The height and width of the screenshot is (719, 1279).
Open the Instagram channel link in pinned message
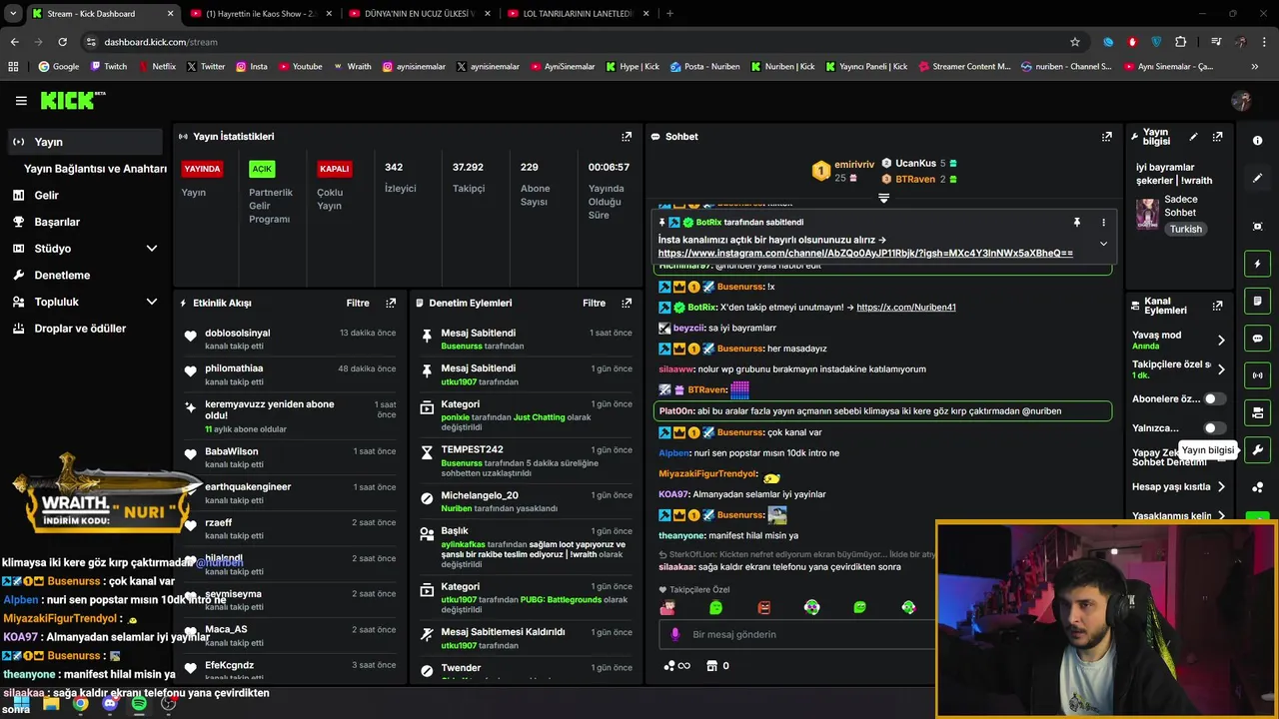[865, 253]
